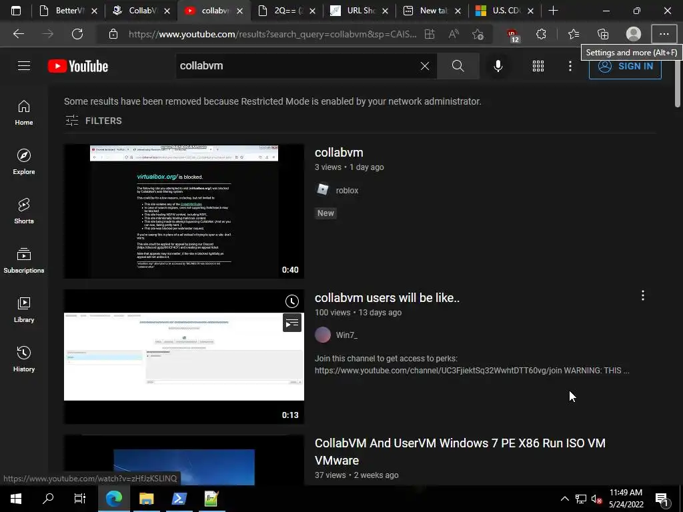Add 'collabvm users will be like' to queue
The width and height of the screenshot is (683, 512).
(292, 323)
